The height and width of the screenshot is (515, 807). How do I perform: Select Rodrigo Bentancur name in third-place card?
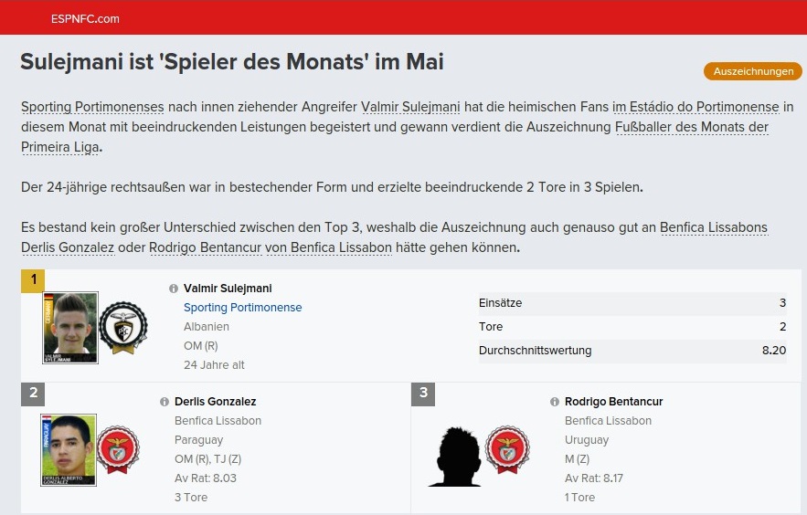coord(613,402)
